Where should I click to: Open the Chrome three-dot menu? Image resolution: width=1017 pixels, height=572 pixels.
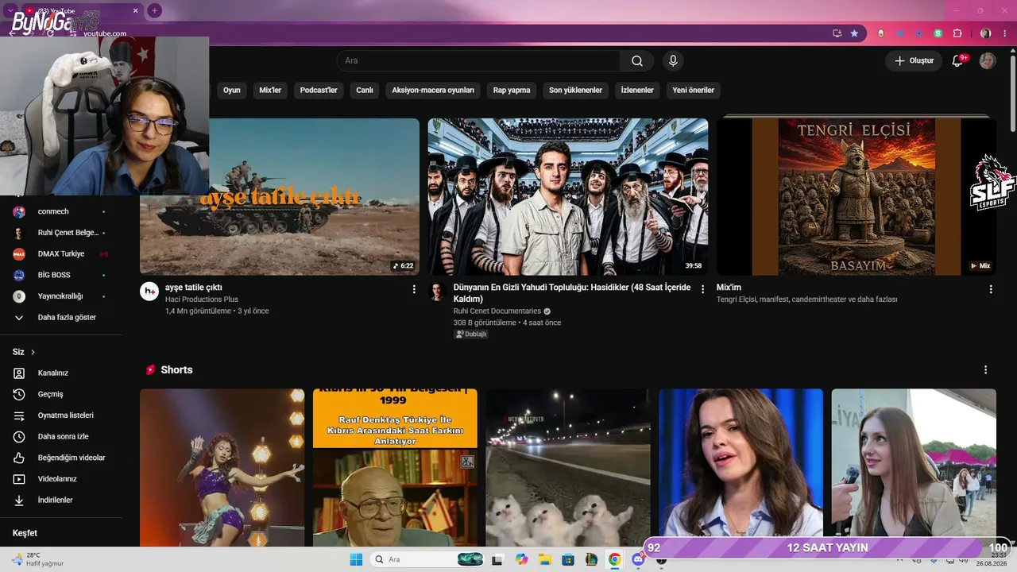click(x=1003, y=33)
